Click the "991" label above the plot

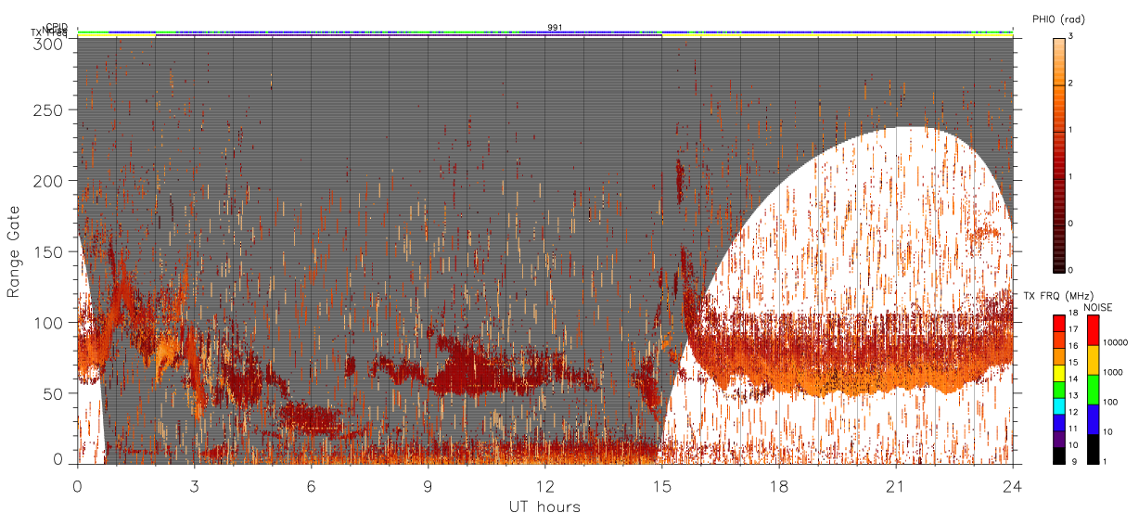pos(555,27)
